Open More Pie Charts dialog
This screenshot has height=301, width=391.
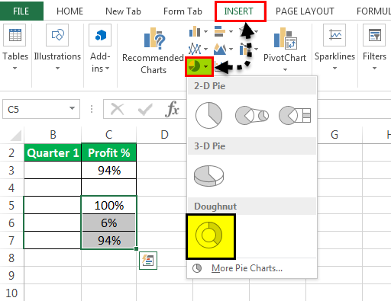coord(247,268)
